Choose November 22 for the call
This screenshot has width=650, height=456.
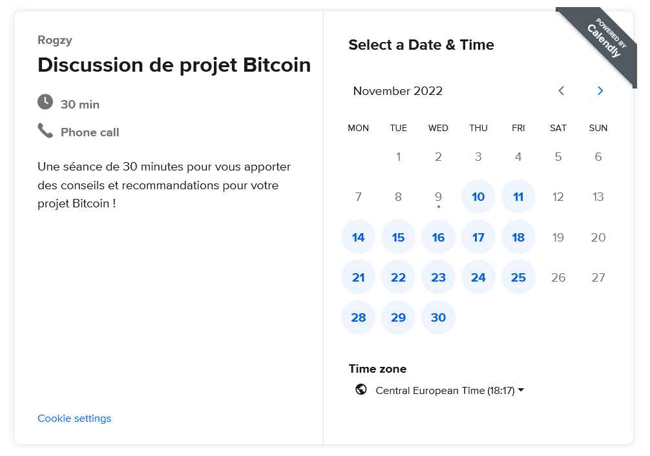(398, 277)
